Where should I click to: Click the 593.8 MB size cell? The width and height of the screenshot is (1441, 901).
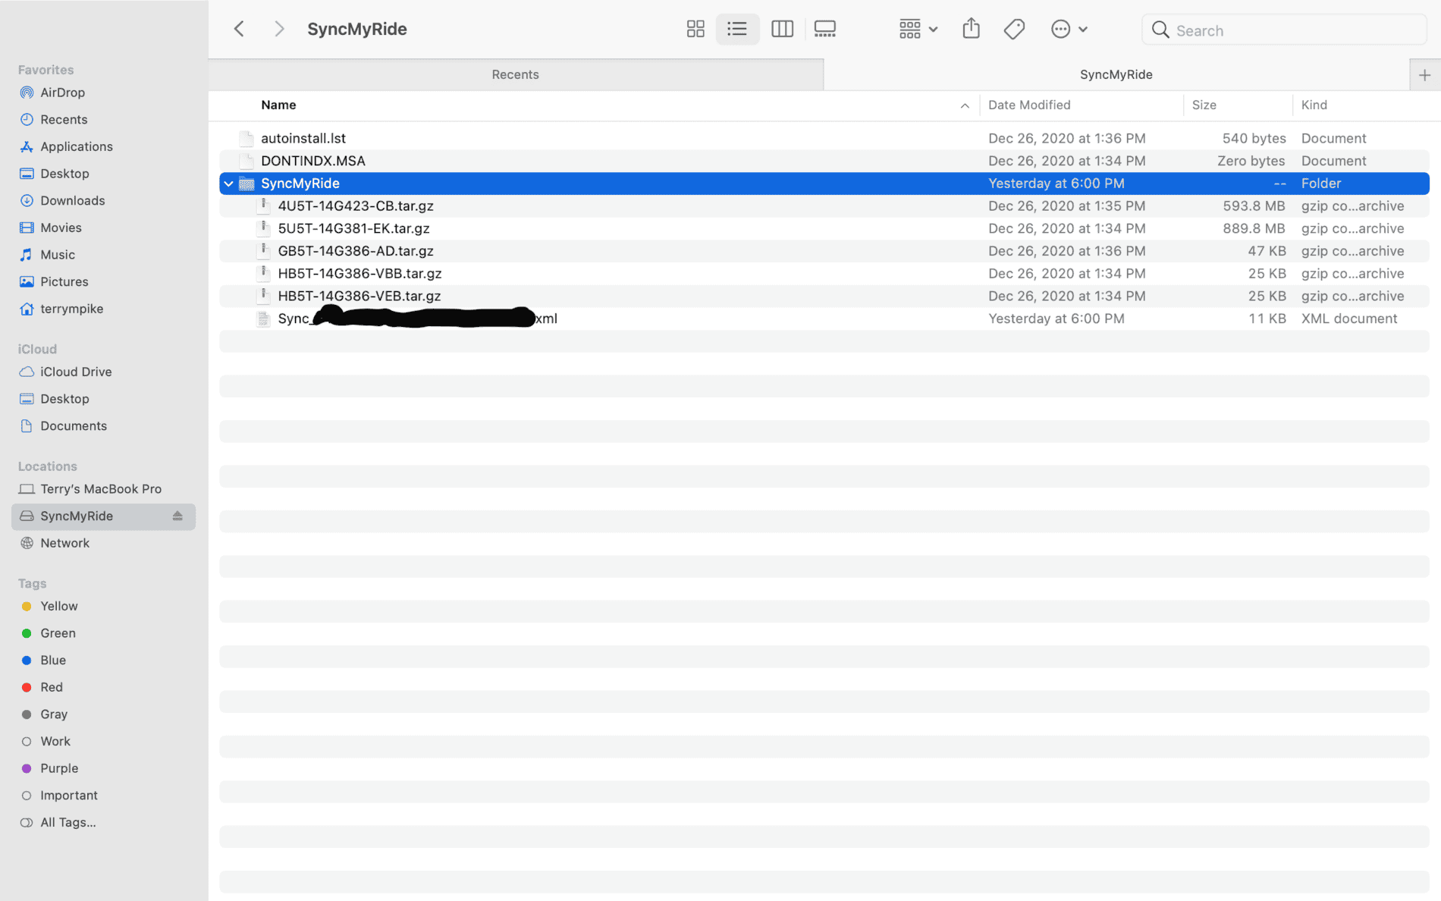pyautogui.click(x=1254, y=206)
